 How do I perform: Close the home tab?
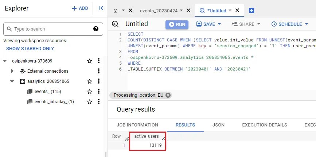pos(130,11)
